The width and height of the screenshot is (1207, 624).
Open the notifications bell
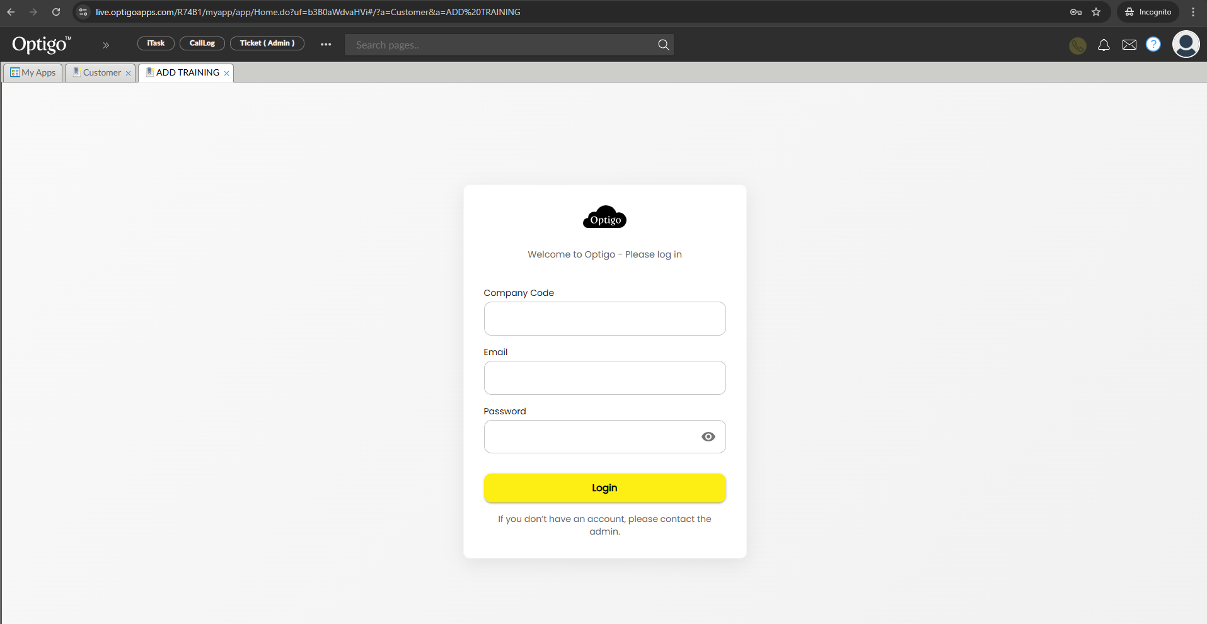pos(1104,45)
